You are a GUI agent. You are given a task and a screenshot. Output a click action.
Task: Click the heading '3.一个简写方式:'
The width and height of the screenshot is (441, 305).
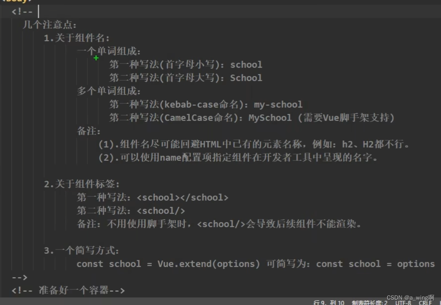click(82, 250)
